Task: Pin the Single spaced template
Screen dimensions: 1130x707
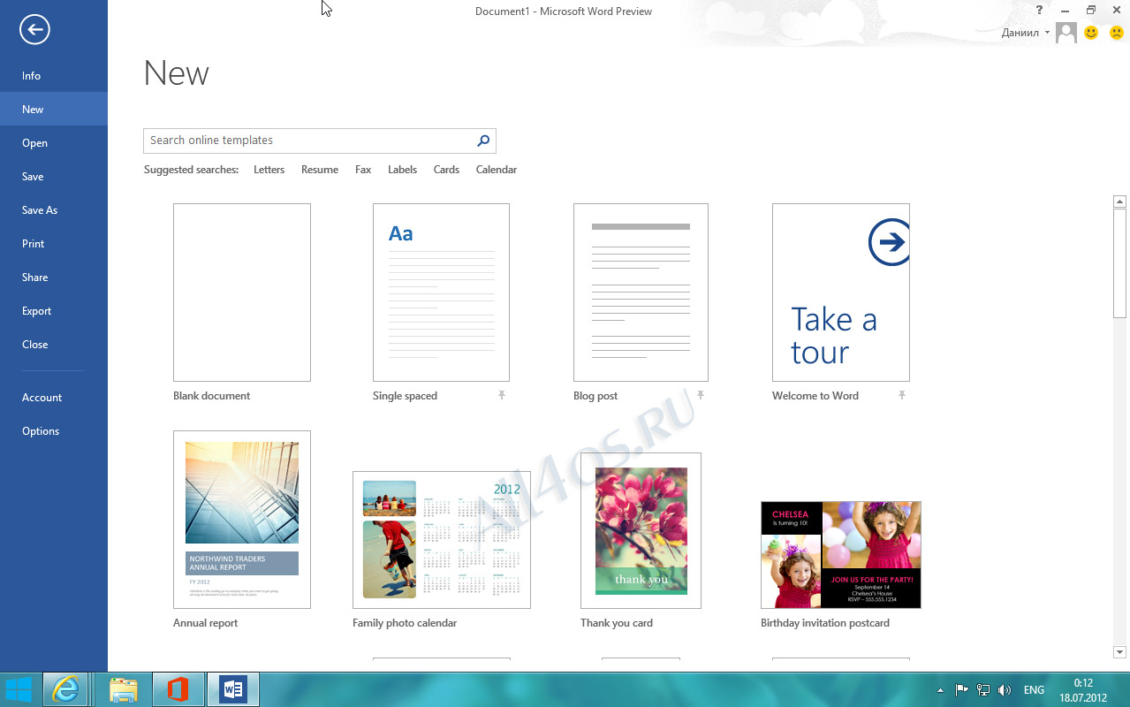Action: (x=502, y=395)
